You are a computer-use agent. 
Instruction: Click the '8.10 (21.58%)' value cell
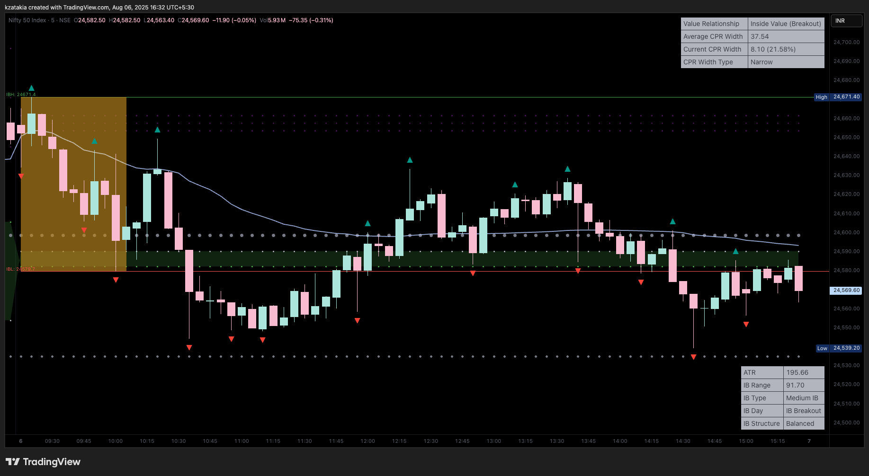coord(786,49)
